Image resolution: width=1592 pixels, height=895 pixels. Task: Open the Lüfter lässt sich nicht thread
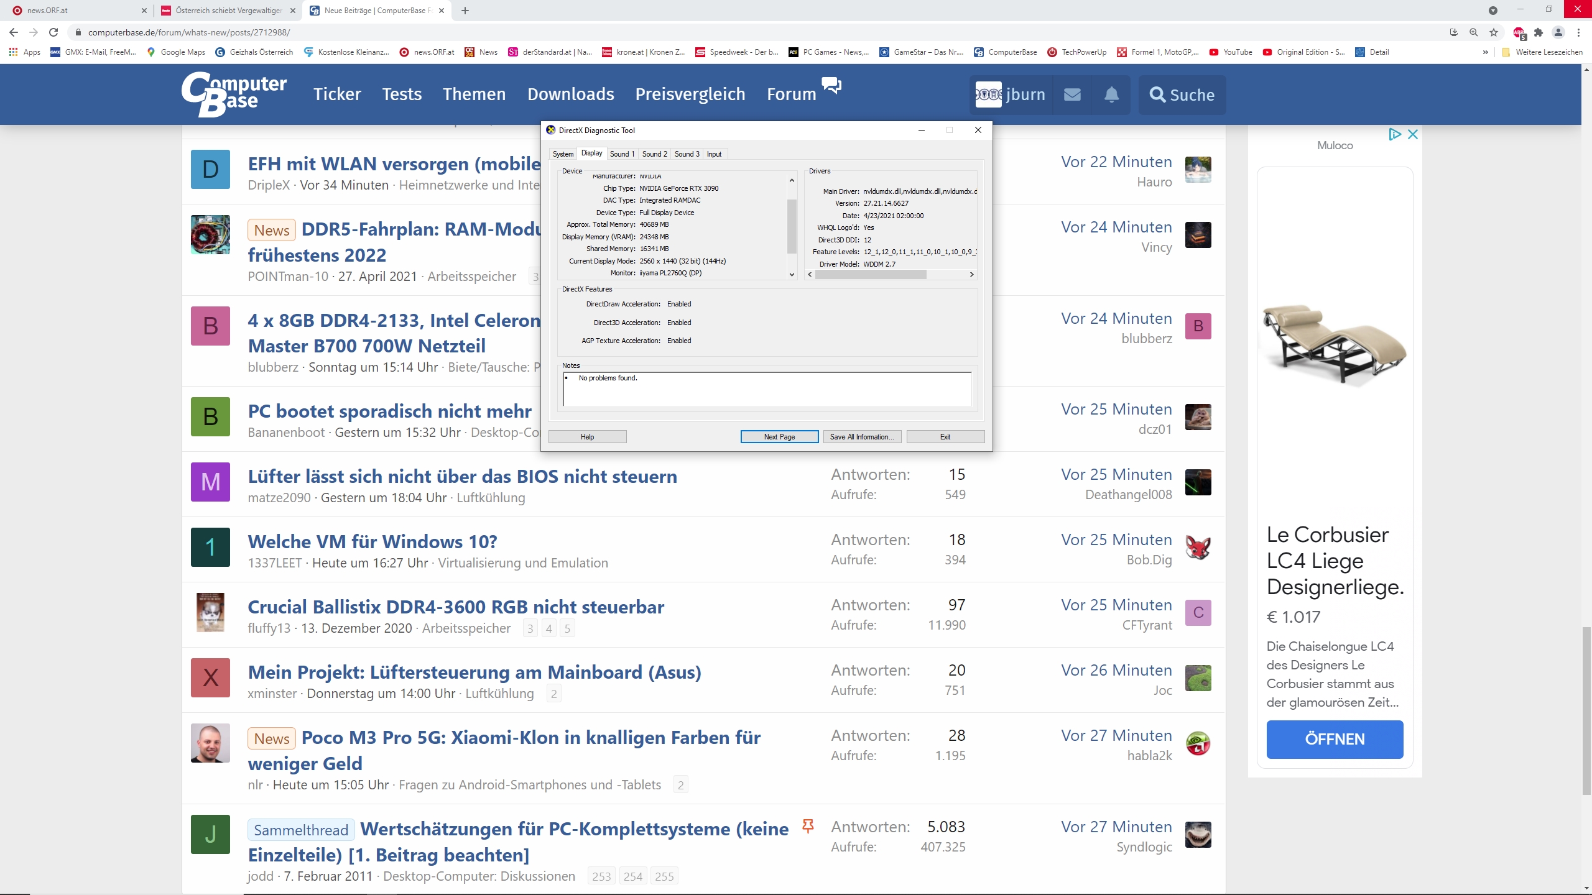[x=462, y=476]
